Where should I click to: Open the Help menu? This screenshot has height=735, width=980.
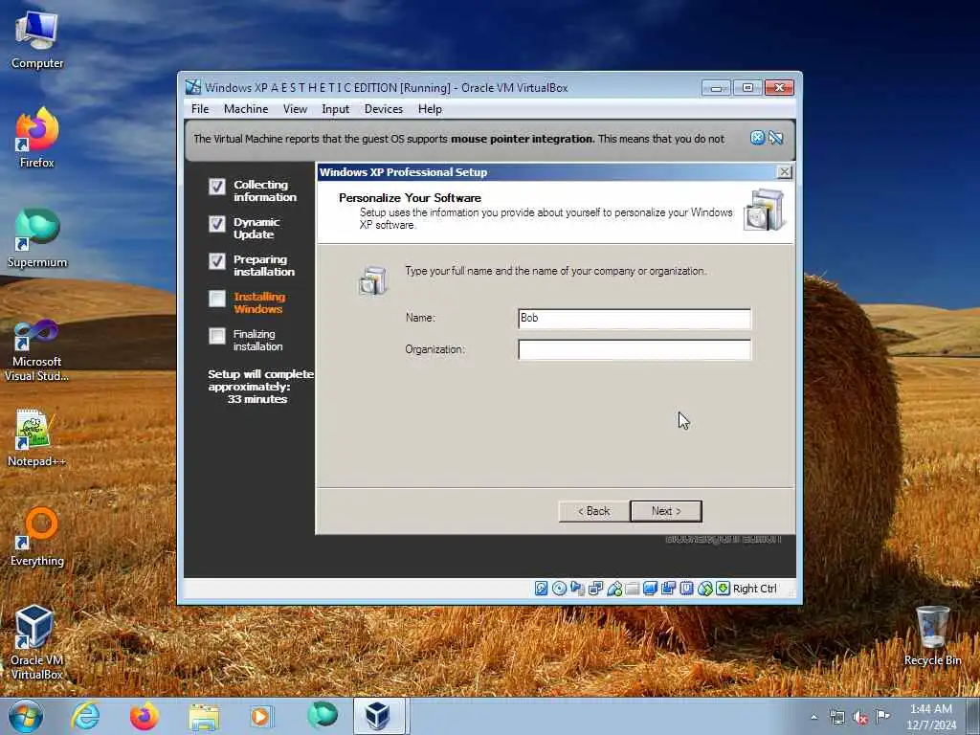click(430, 109)
